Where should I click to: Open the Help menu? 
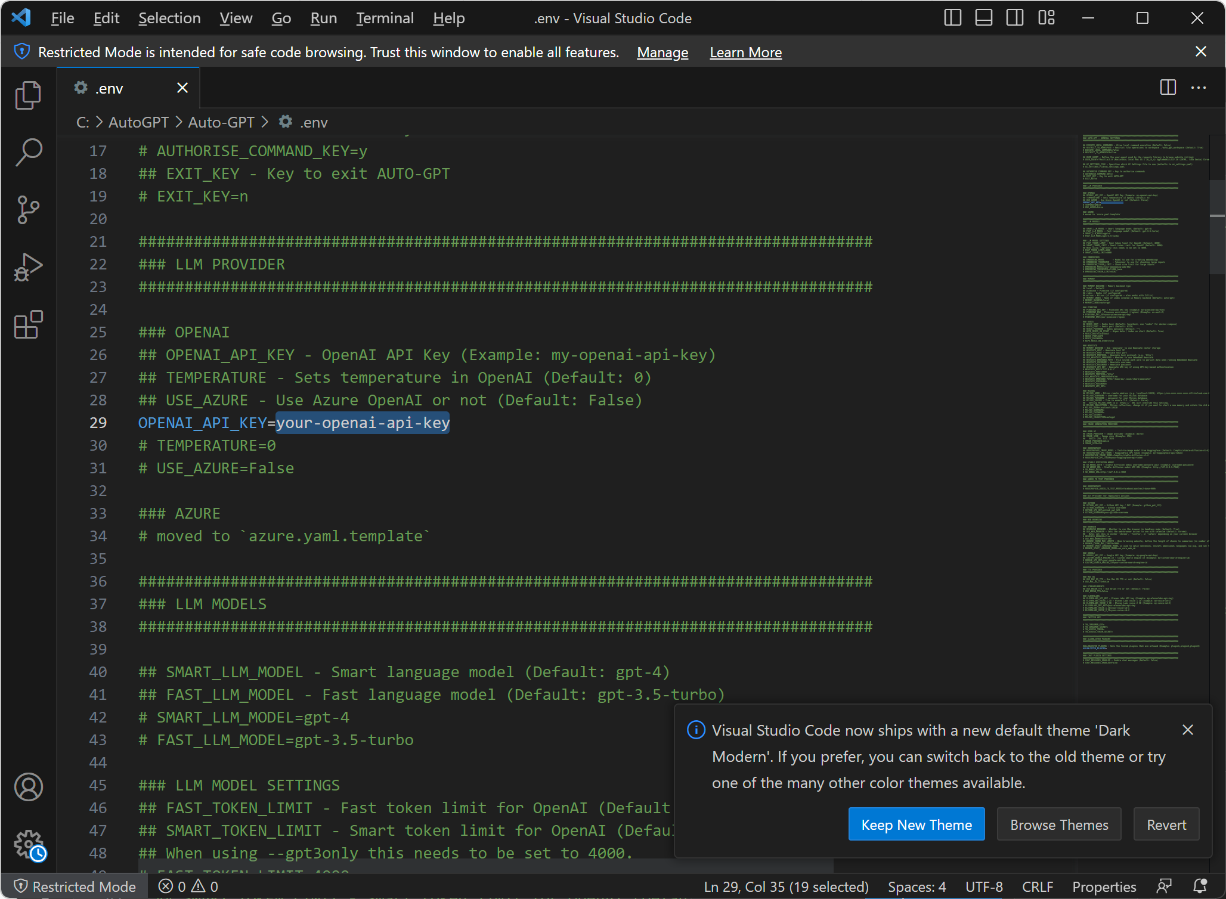pyautogui.click(x=449, y=18)
